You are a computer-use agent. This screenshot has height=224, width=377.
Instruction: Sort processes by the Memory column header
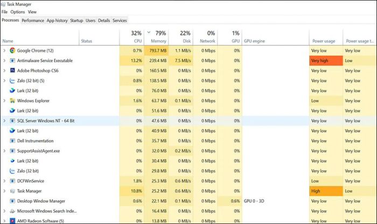[158, 37]
